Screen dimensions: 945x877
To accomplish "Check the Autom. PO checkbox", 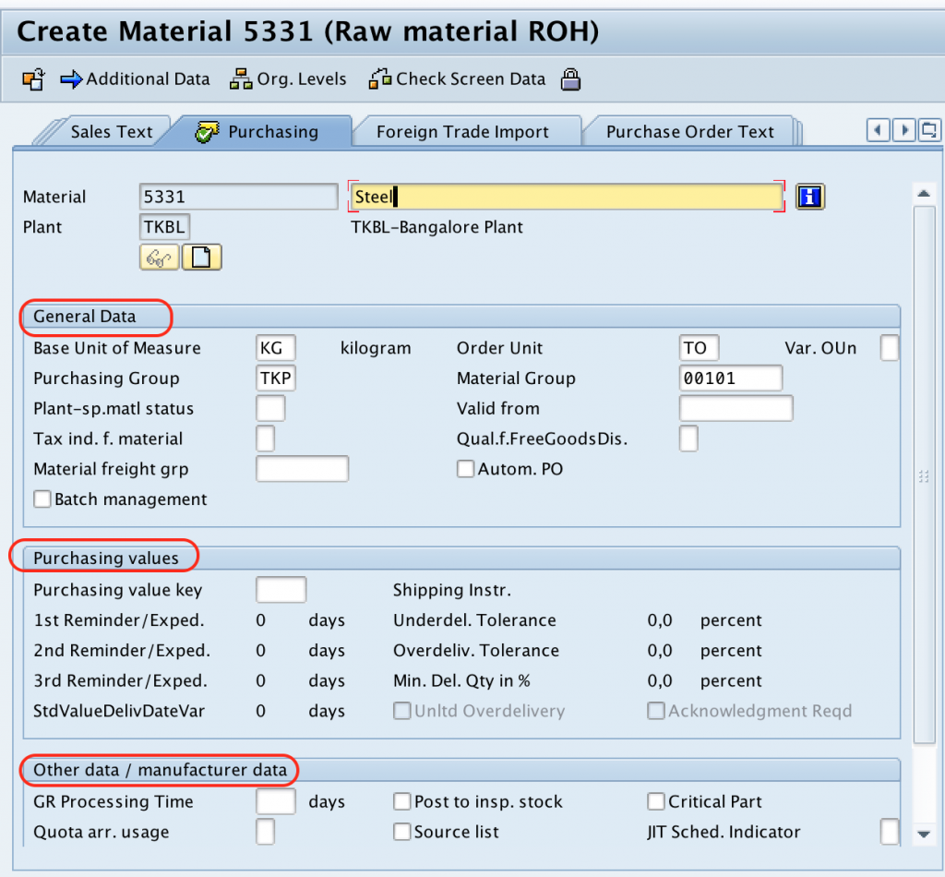I will pos(465,468).
